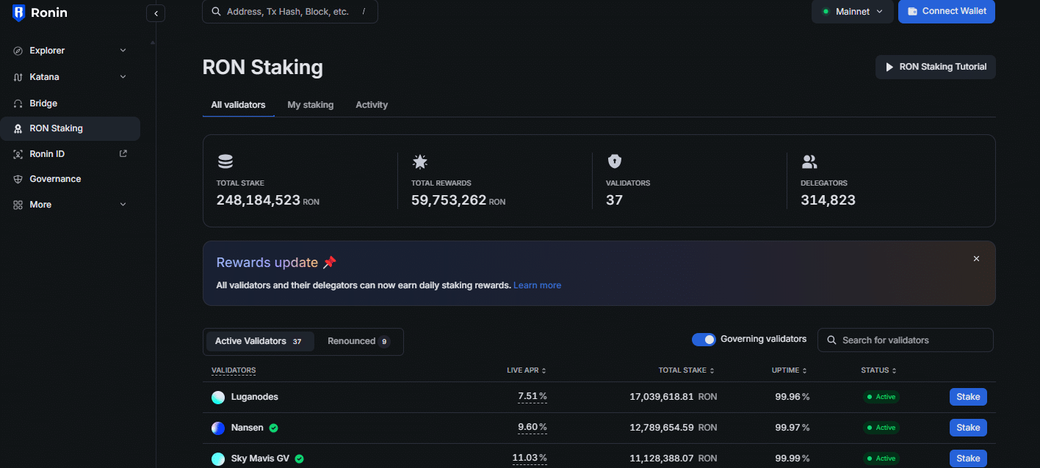Focus the Search for validators field
The height and width of the screenshot is (468, 1040).
[906, 340]
